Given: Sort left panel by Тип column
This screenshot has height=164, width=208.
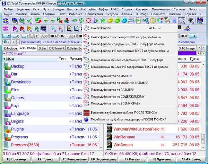Looking at the screenshot, I should click(62, 59).
